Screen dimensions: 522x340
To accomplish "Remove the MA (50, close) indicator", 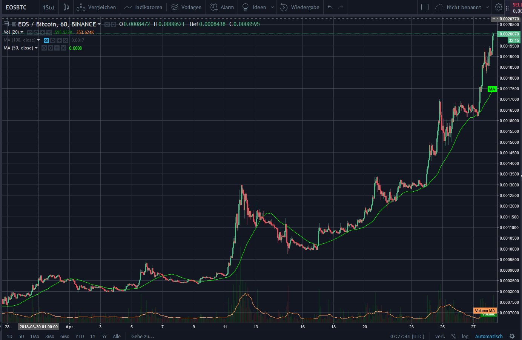I will point(63,48).
